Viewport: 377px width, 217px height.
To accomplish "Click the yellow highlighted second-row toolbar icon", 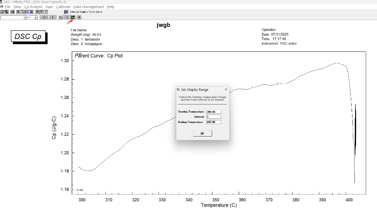I will tap(73, 17).
